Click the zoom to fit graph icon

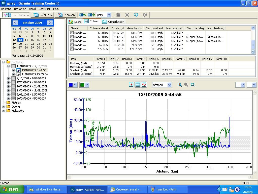click(192, 85)
